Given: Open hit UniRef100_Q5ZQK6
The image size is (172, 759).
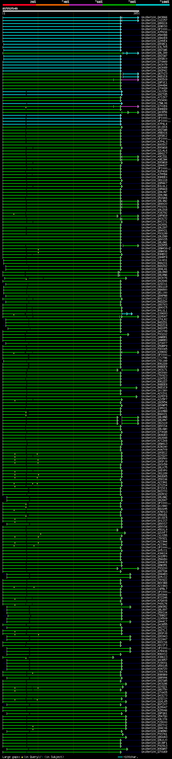Looking at the screenshot, I should [x=154, y=198].
